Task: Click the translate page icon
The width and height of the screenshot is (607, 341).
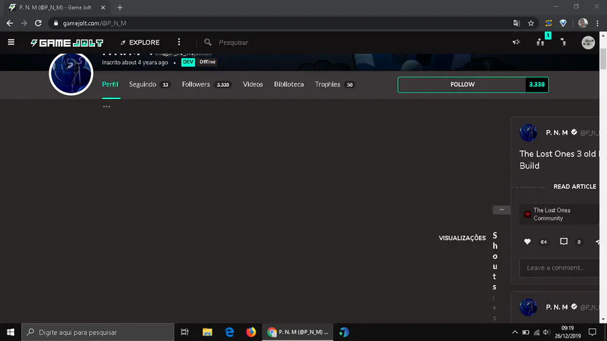Action: [517, 23]
